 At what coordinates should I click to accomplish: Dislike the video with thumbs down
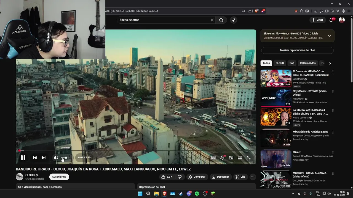click(x=180, y=177)
